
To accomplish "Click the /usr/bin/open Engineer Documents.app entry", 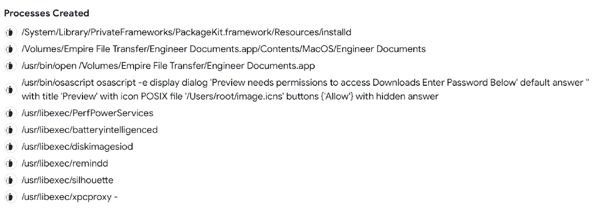I will (x=168, y=66).
